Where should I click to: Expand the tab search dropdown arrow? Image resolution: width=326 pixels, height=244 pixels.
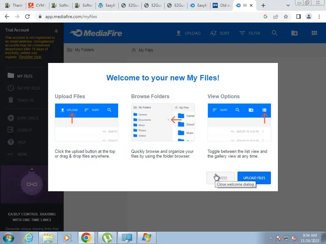288,5
